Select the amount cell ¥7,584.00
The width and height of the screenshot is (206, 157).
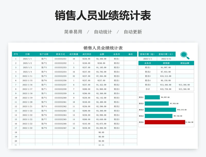tap(102, 76)
